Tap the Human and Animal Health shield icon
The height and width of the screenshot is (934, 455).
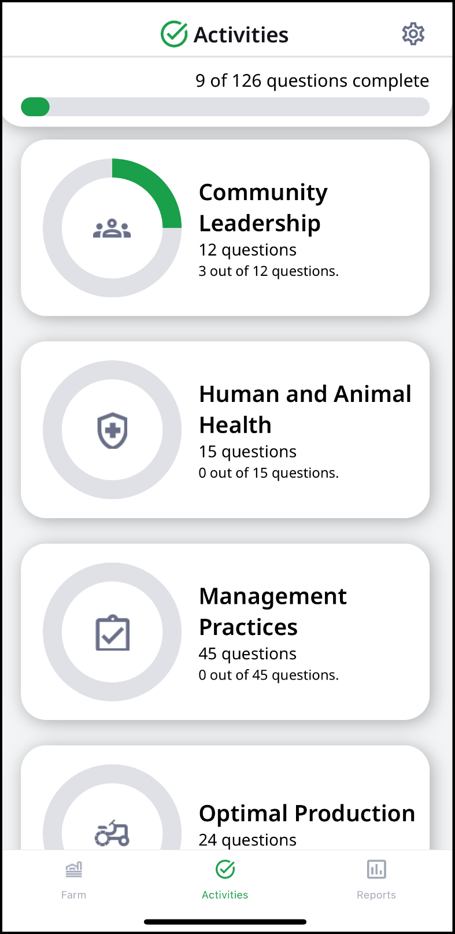112,429
